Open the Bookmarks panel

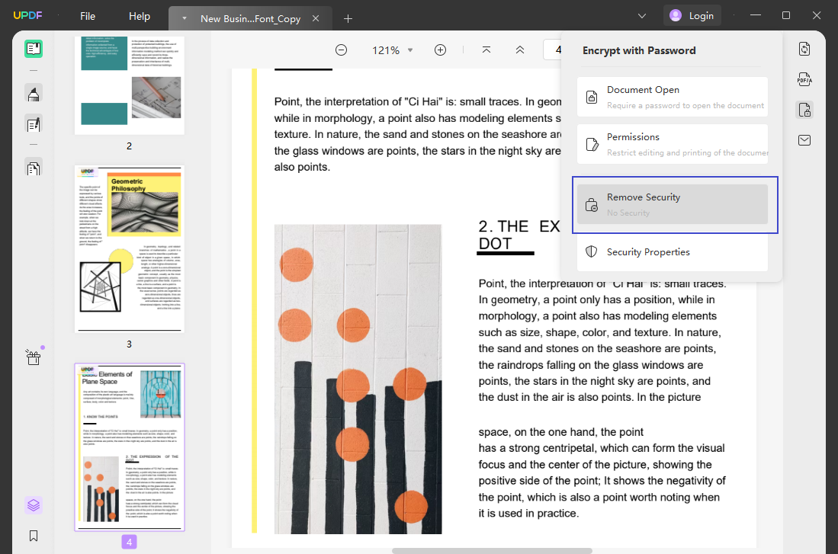coord(33,536)
